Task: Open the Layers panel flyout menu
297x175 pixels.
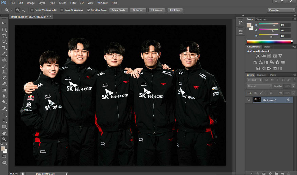Action: tap(294, 75)
